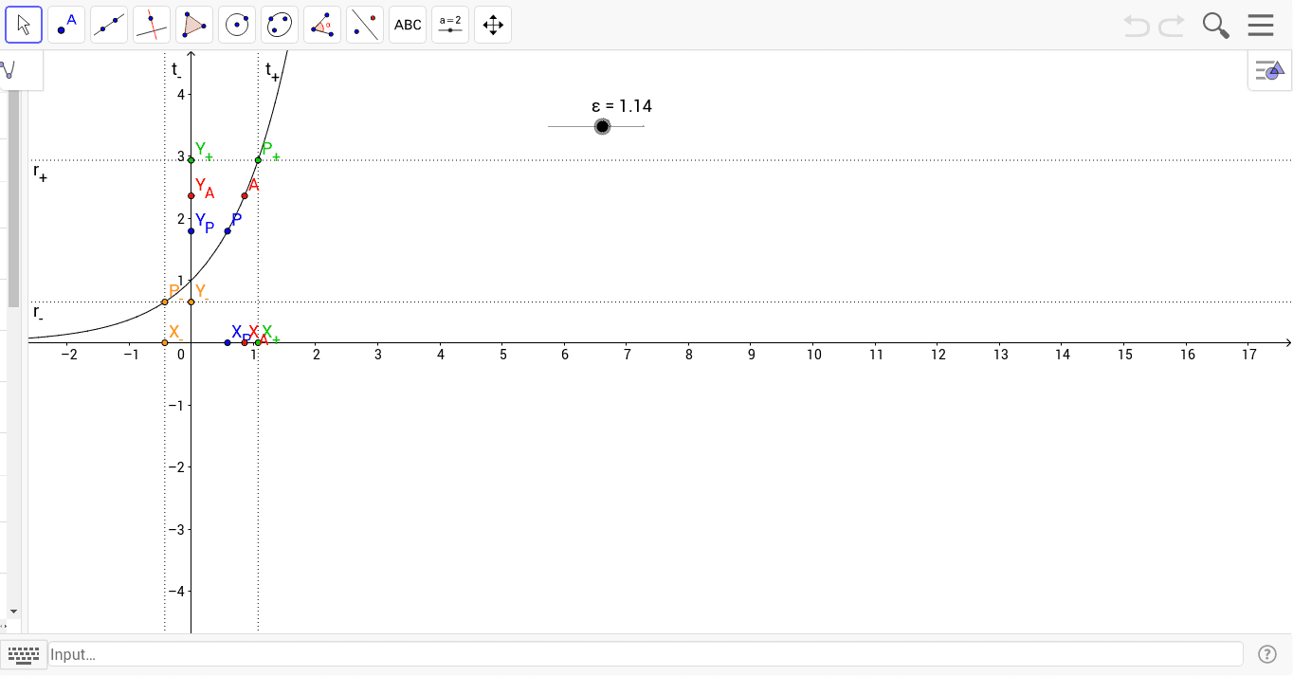Click green point X+ on x-axis
This screenshot has width=1293, height=676.
click(258, 342)
